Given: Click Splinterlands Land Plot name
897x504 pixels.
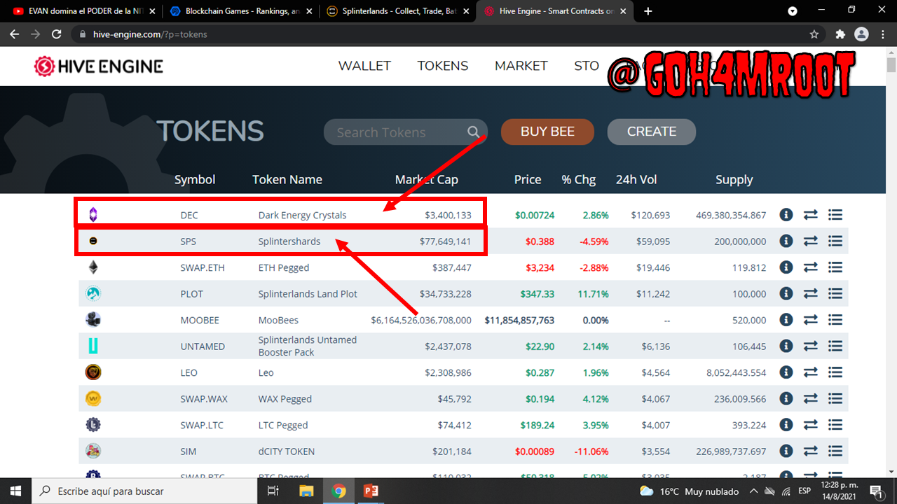Looking at the screenshot, I should tap(308, 294).
